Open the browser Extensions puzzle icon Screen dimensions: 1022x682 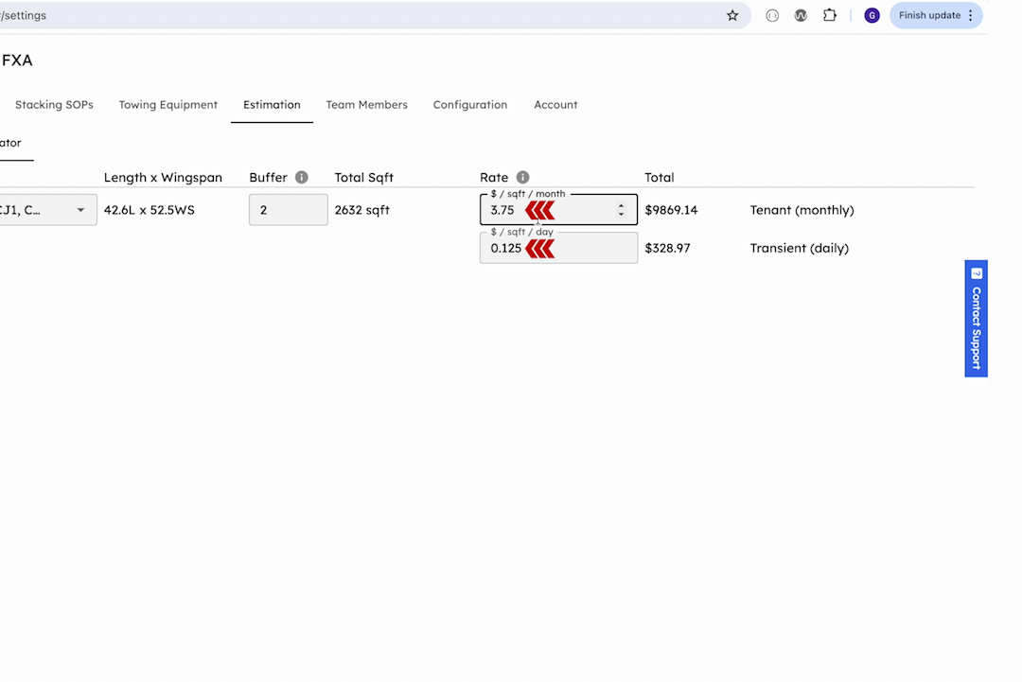830,15
